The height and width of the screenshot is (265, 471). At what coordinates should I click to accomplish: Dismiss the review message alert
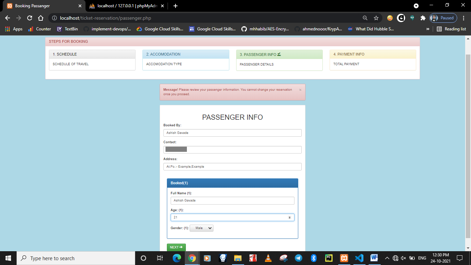click(x=300, y=90)
